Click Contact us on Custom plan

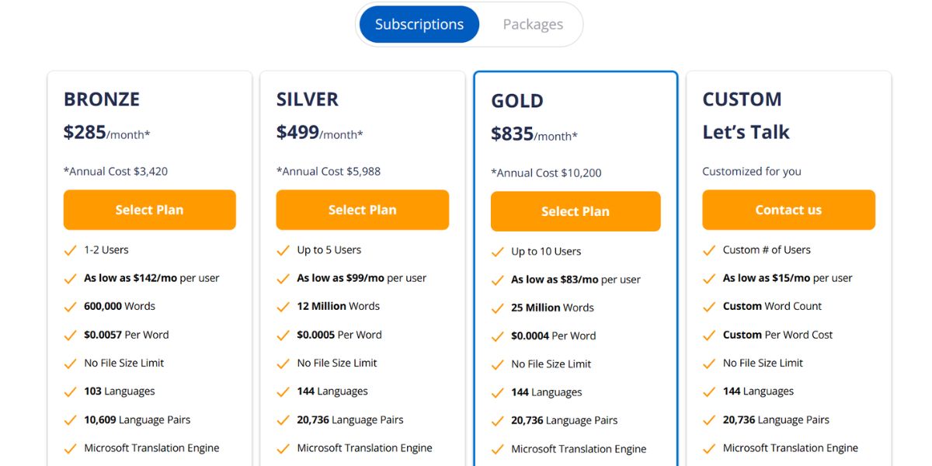point(789,210)
